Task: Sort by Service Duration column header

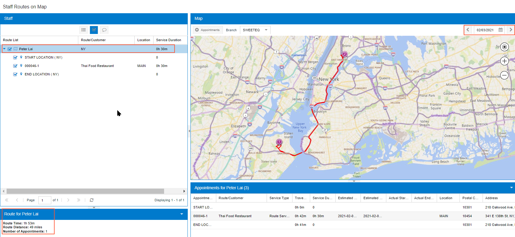Action: tap(169, 40)
